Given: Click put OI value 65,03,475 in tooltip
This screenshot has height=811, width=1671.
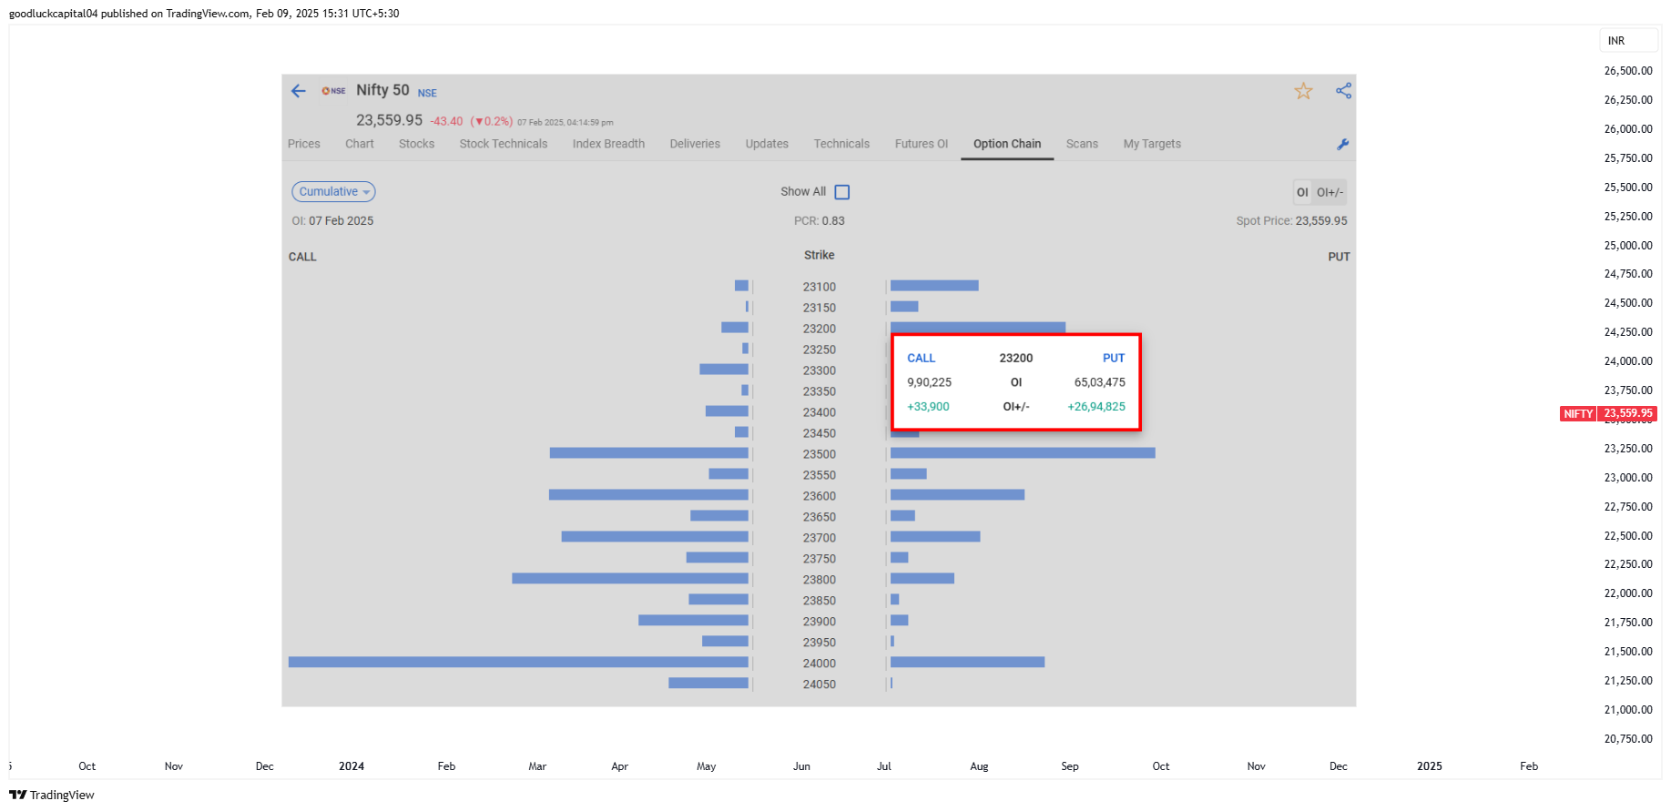Looking at the screenshot, I should (x=1099, y=382).
